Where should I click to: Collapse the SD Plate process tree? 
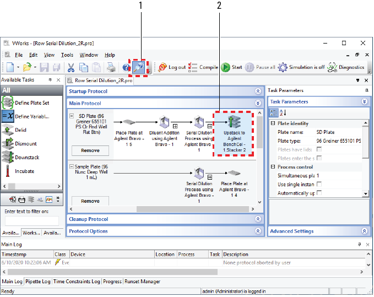click(x=72, y=116)
